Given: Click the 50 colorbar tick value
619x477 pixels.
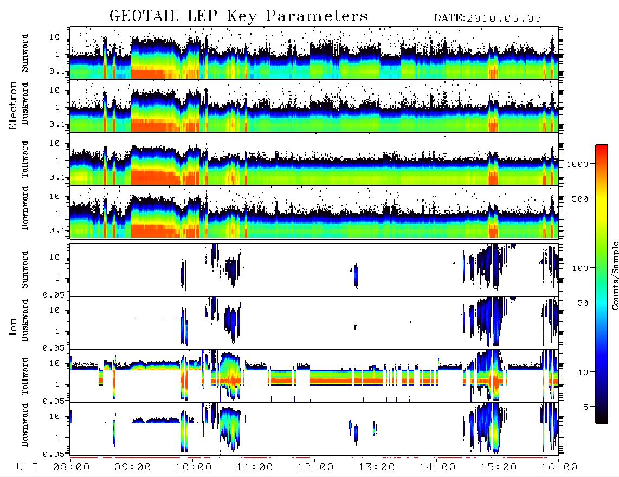Looking at the screenshot, I should (x=583, y=303).
